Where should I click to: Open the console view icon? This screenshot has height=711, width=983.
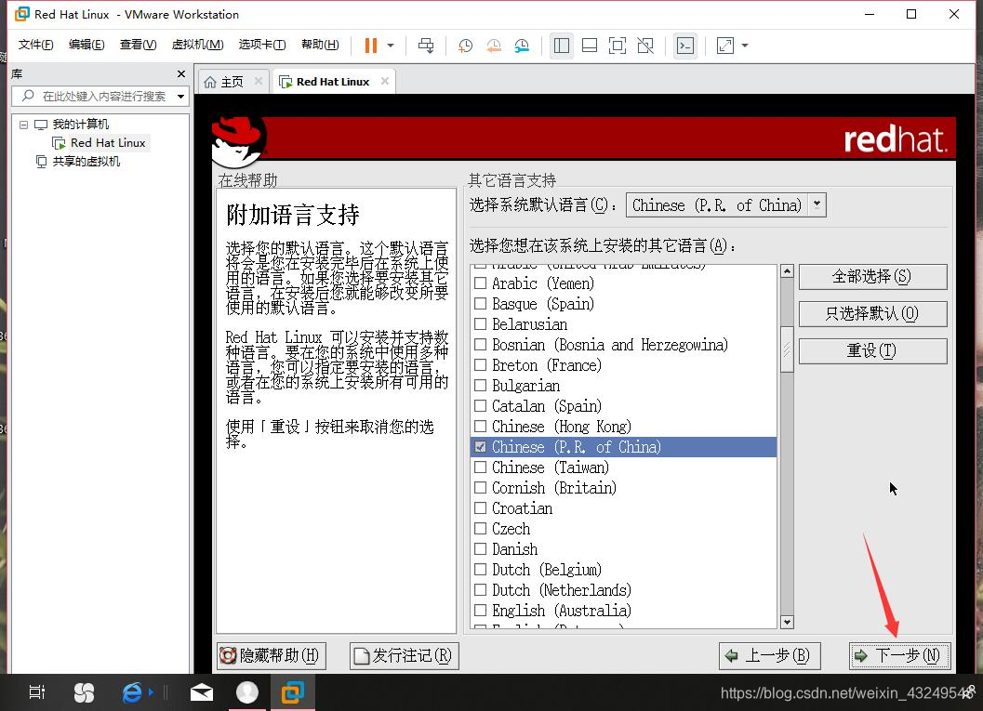tap(685, 46)
